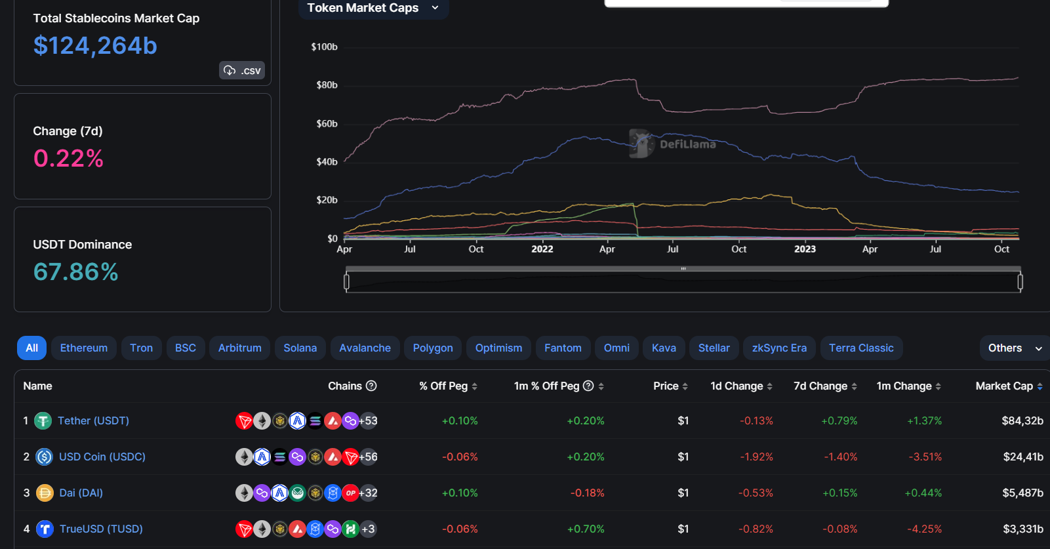This screenshot has height=549, width=1050.
Task: Click the Arbitrum icon in Tether row
Action: 297,421
